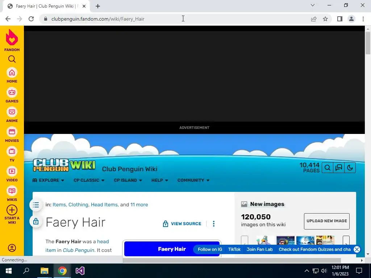Click the vertical page scrollbar thumb
The height and width of the screenshot is (278, 371).
point(368,43)
